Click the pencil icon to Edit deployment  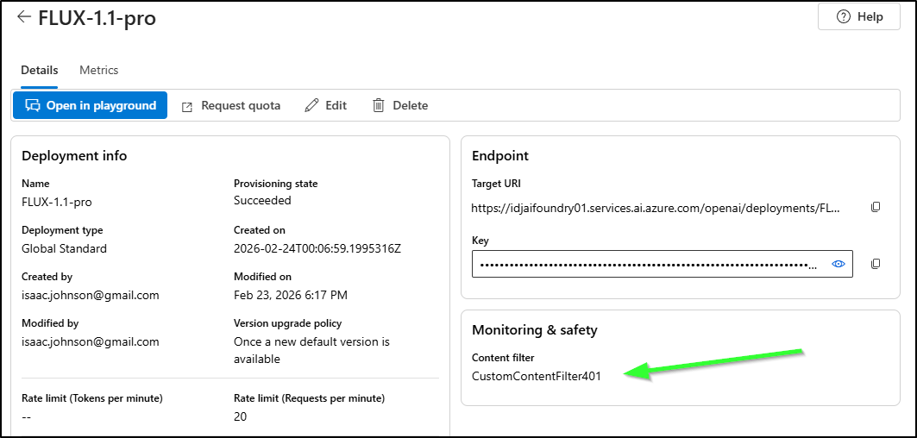coord(312,105)
